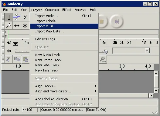Choose New Stereo Track
Screen dimensions: 160x116
[x=64, y=60]
